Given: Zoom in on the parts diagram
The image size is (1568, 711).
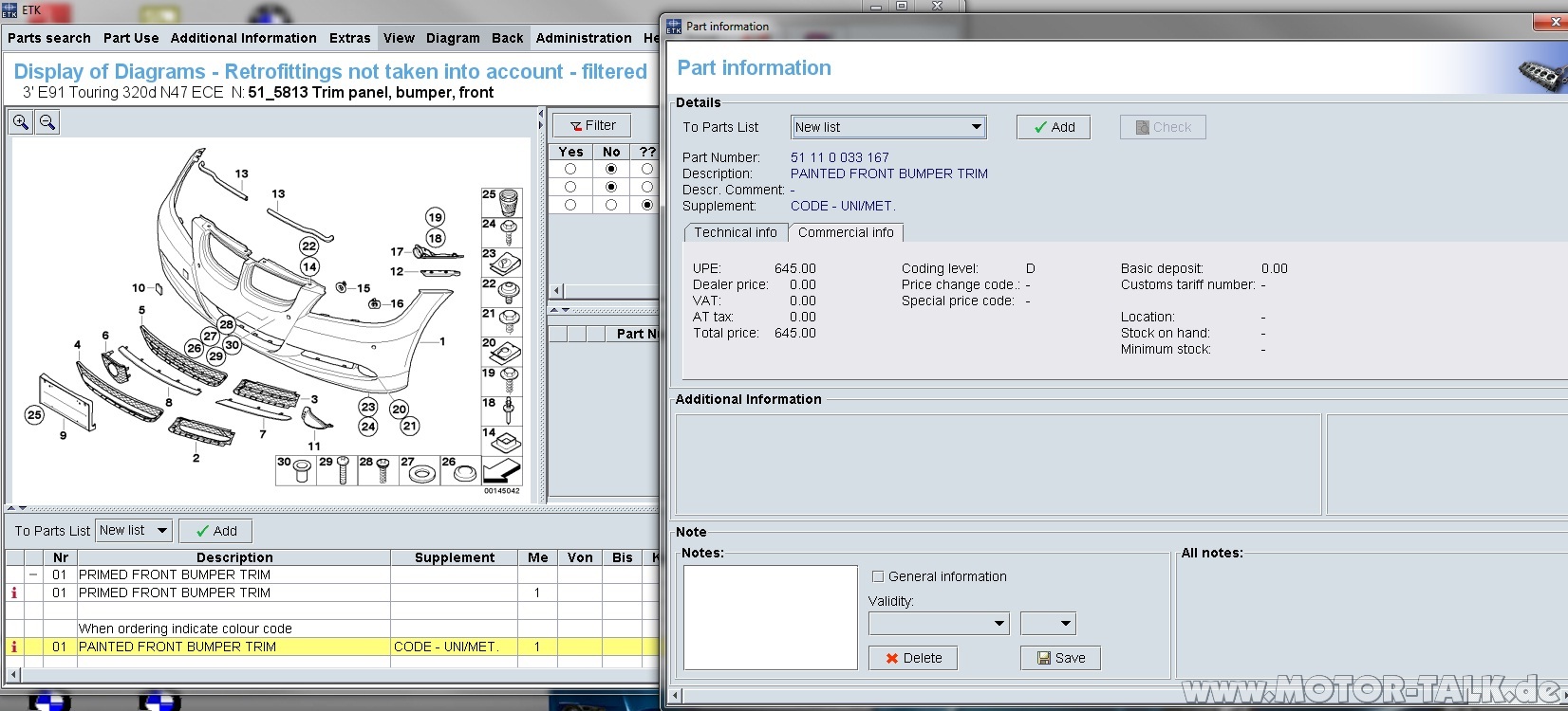Looking at the screenshot, I should pyautogui.click(x=21, y=122).
